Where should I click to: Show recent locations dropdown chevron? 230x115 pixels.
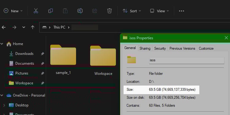pyautogui.click(x=24, y=27)
